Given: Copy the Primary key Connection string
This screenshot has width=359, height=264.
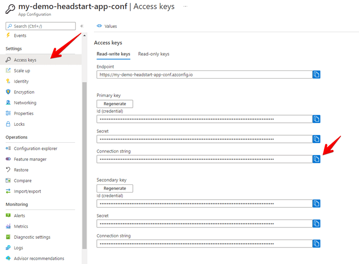Looking at the screenshot, I should [316, 159].
